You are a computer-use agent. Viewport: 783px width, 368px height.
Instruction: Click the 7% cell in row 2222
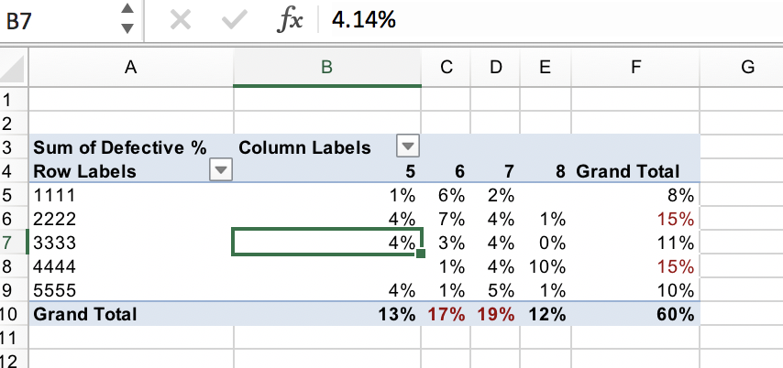pyautogui.click(x=446, y=219)
